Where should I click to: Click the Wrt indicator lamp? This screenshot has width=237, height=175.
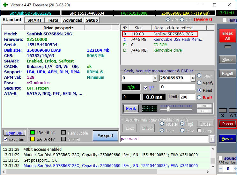click(233, 110)
